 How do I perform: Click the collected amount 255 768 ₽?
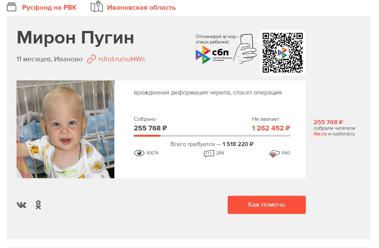tap(150, 128)
